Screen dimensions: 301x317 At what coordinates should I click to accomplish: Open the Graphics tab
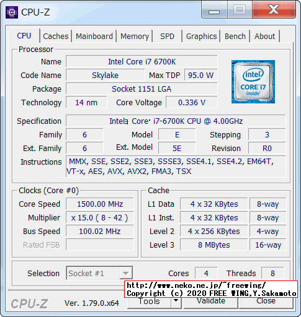point(201,36)
